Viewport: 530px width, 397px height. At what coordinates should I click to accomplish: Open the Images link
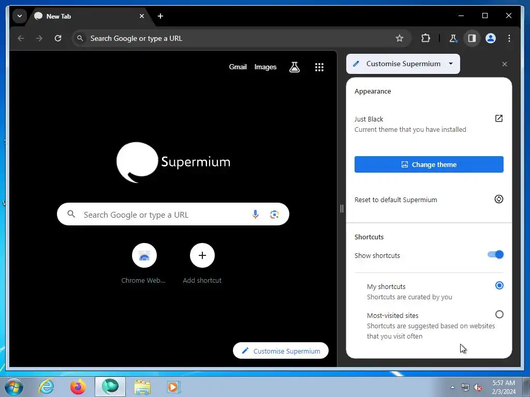point(266,67)
